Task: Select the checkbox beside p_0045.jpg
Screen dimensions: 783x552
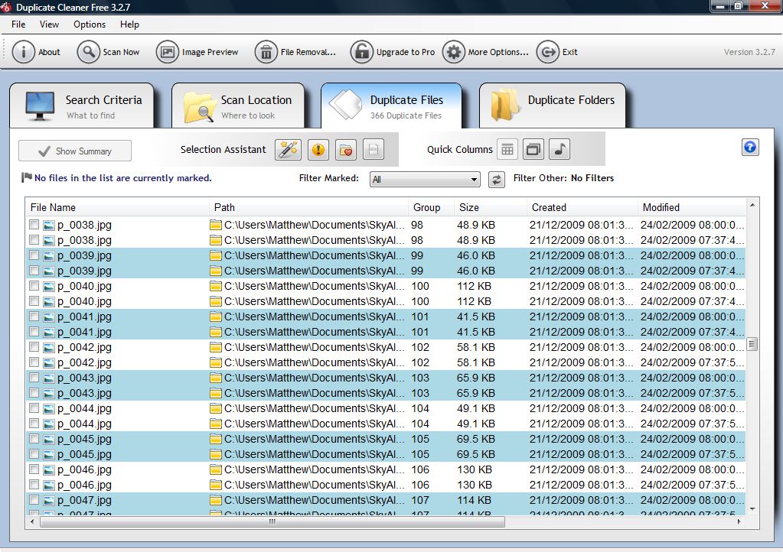Action: click(x=34, y=438)
